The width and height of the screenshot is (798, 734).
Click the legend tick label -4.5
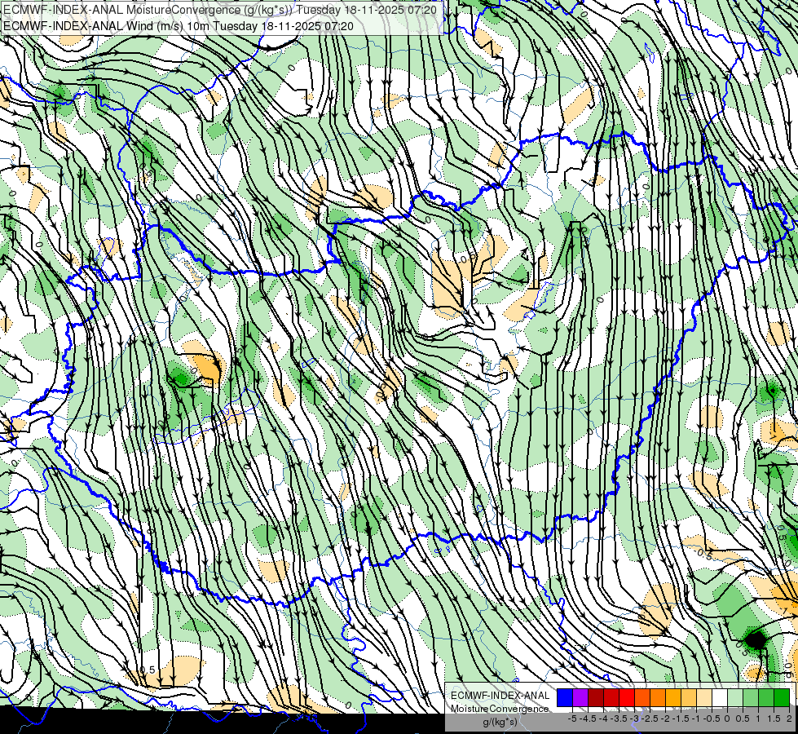pyautogui.click(x=588, y=719)
